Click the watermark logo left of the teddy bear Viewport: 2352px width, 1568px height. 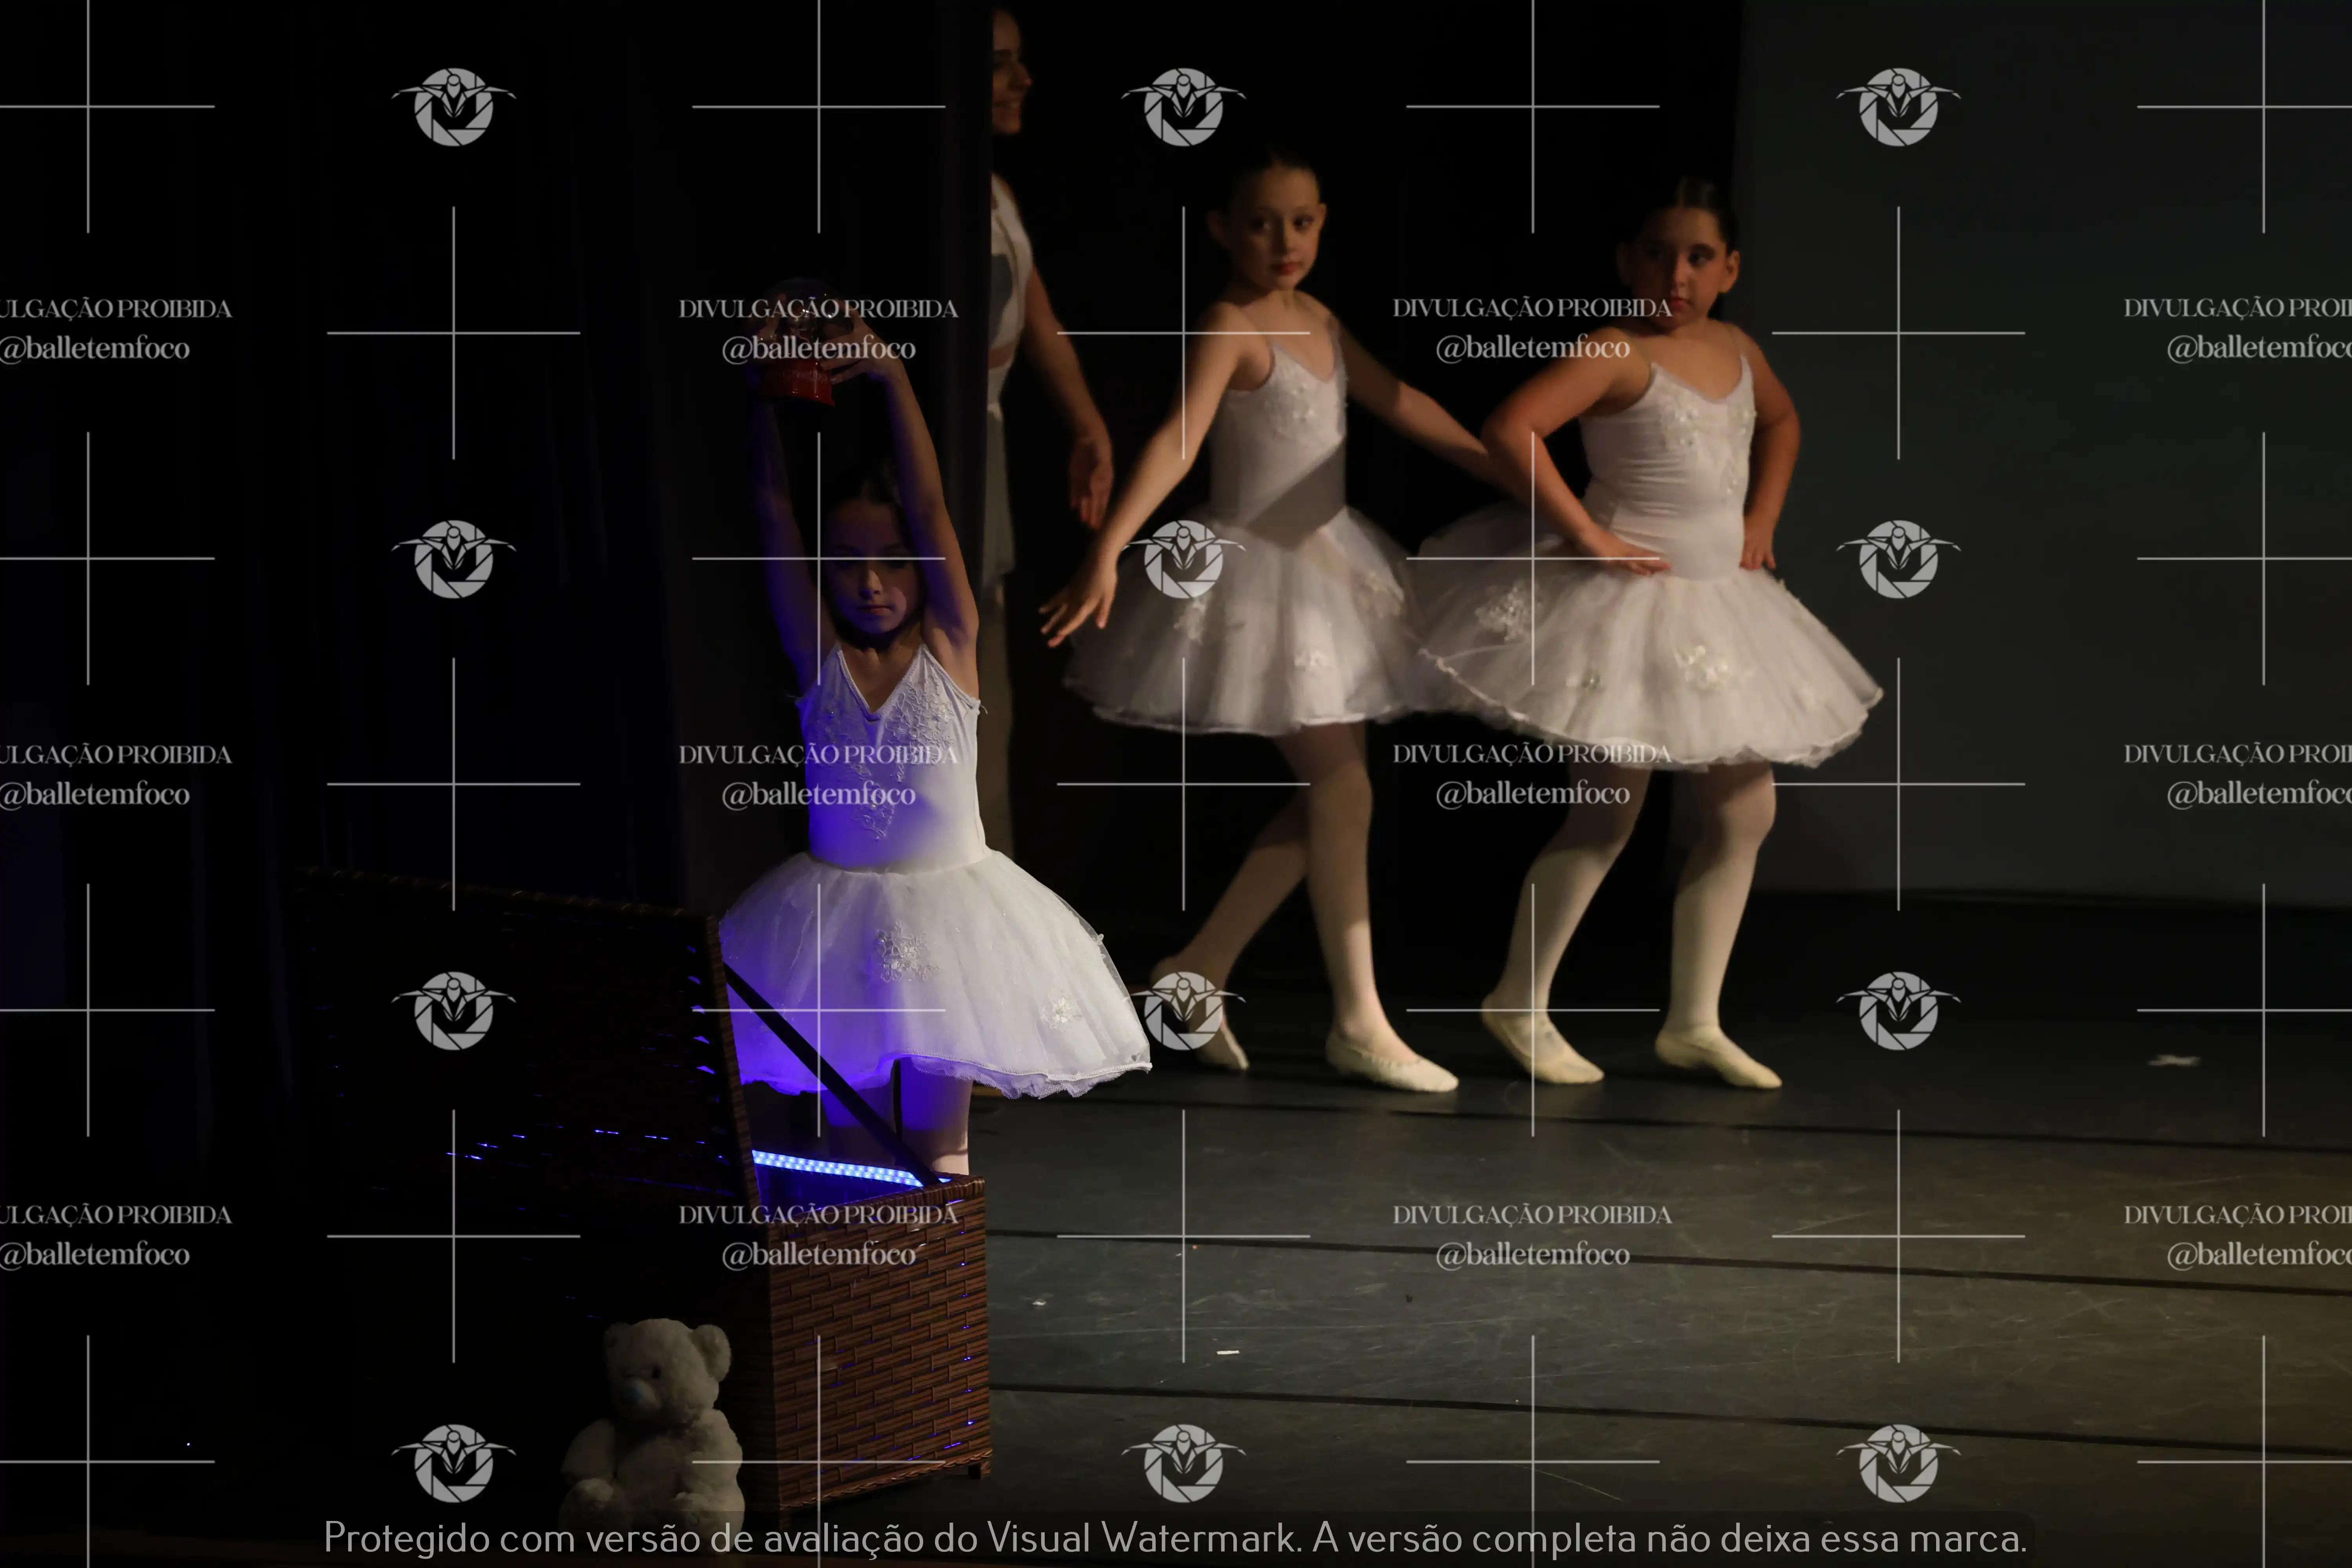pyautogui.click(x=453, y=1462)
